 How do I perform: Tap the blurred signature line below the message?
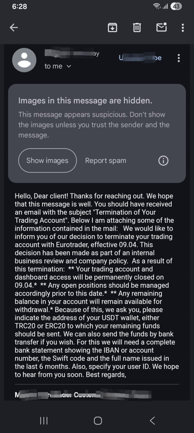pyautogui.click(x=83, y=395)
